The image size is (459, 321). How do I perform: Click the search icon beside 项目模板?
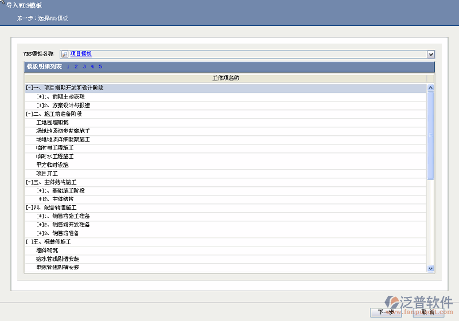[64, 54]
